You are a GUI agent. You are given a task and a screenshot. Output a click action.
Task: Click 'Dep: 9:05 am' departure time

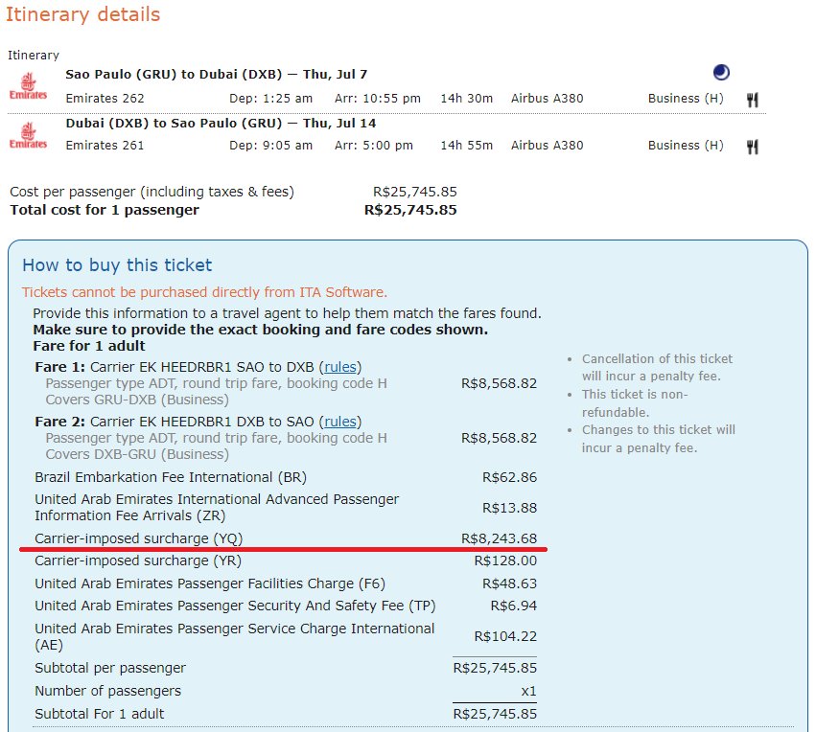[x=271, y=146]
